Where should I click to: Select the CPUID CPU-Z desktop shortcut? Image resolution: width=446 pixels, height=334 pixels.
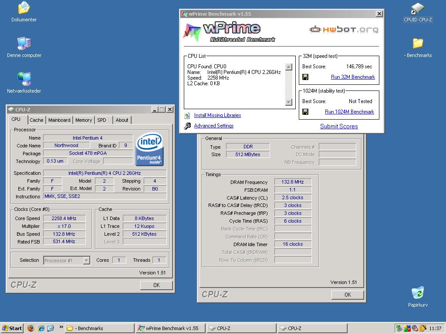pos(418,8)
